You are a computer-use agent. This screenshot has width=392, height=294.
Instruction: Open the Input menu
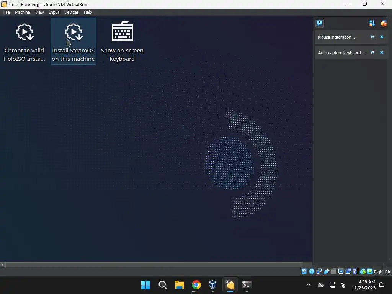54,12
